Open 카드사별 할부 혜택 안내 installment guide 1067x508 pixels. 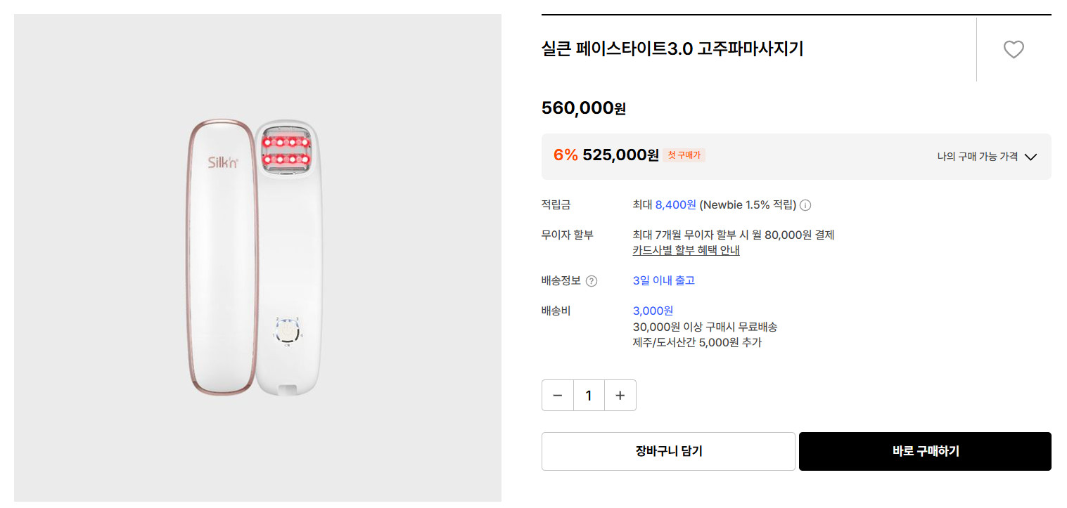pos(685,249)
